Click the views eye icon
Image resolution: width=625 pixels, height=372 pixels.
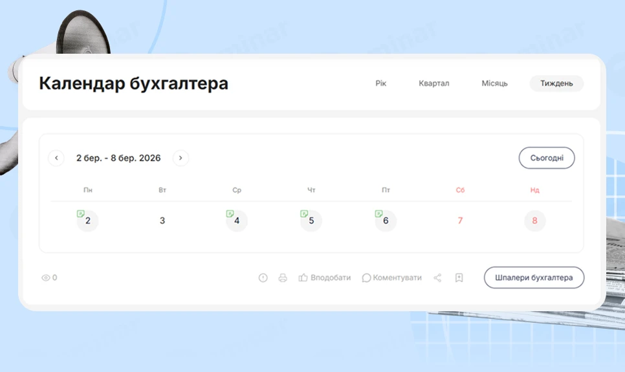(x=45, y=278)
